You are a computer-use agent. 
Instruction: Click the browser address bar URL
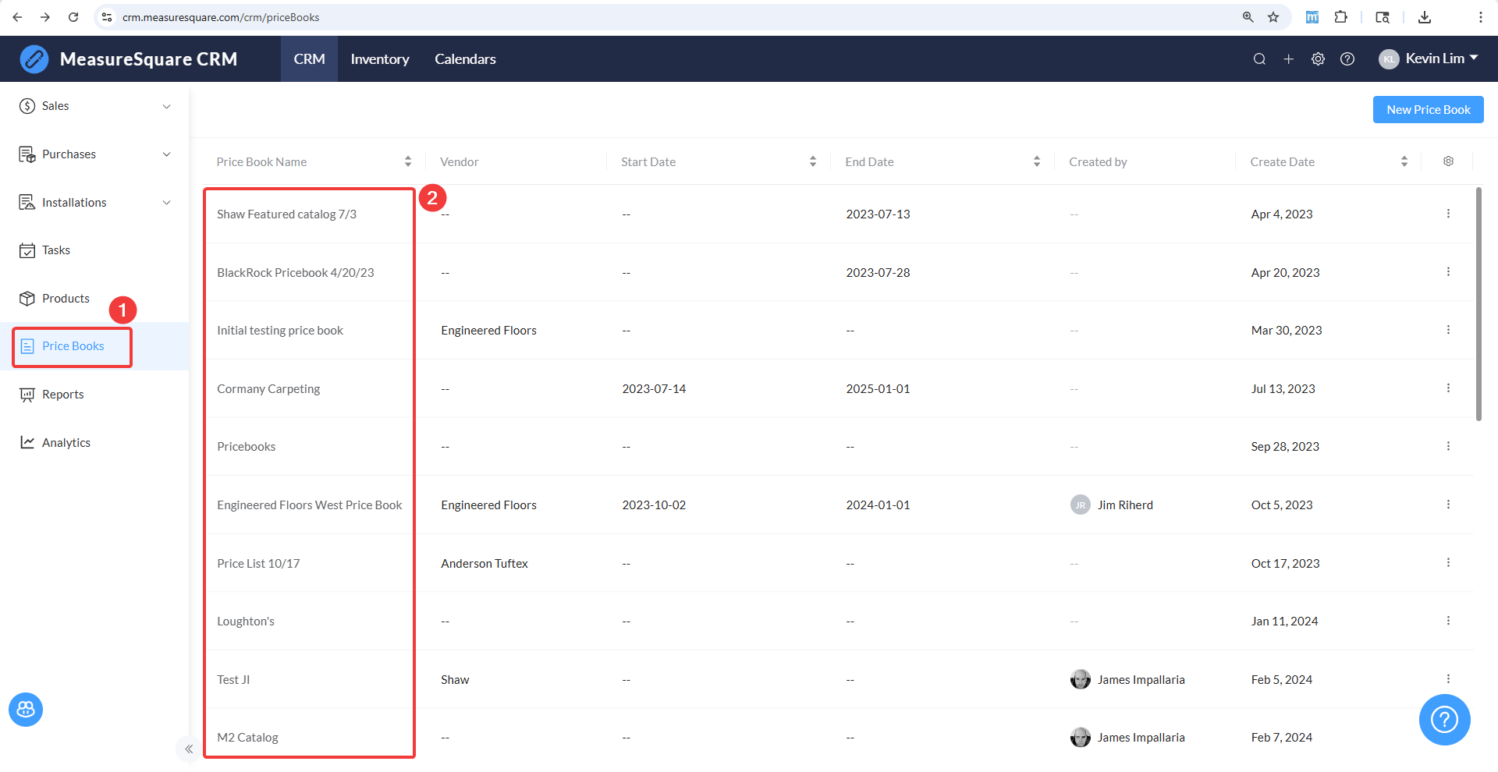point(221,17)
